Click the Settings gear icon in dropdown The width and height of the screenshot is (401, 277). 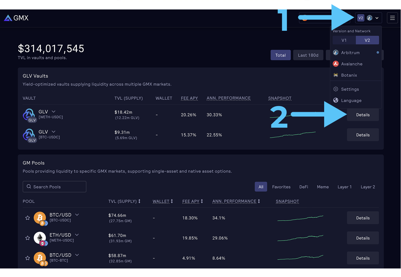pos(336,89)
